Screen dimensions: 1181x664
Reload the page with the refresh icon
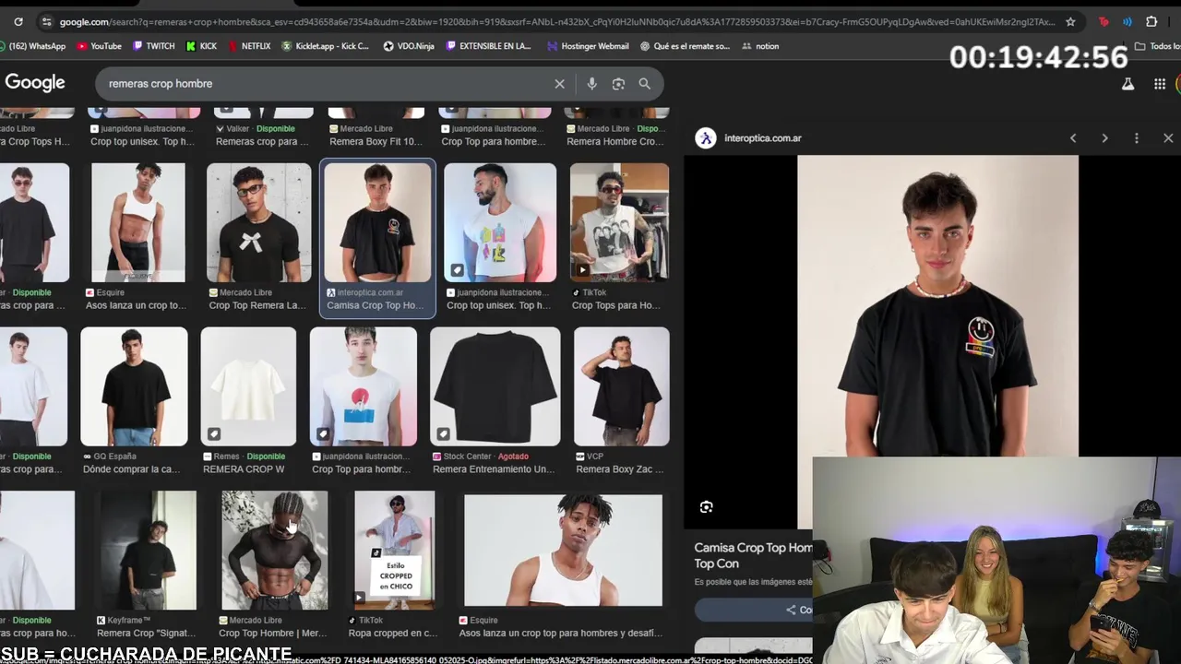click(18, 21)
